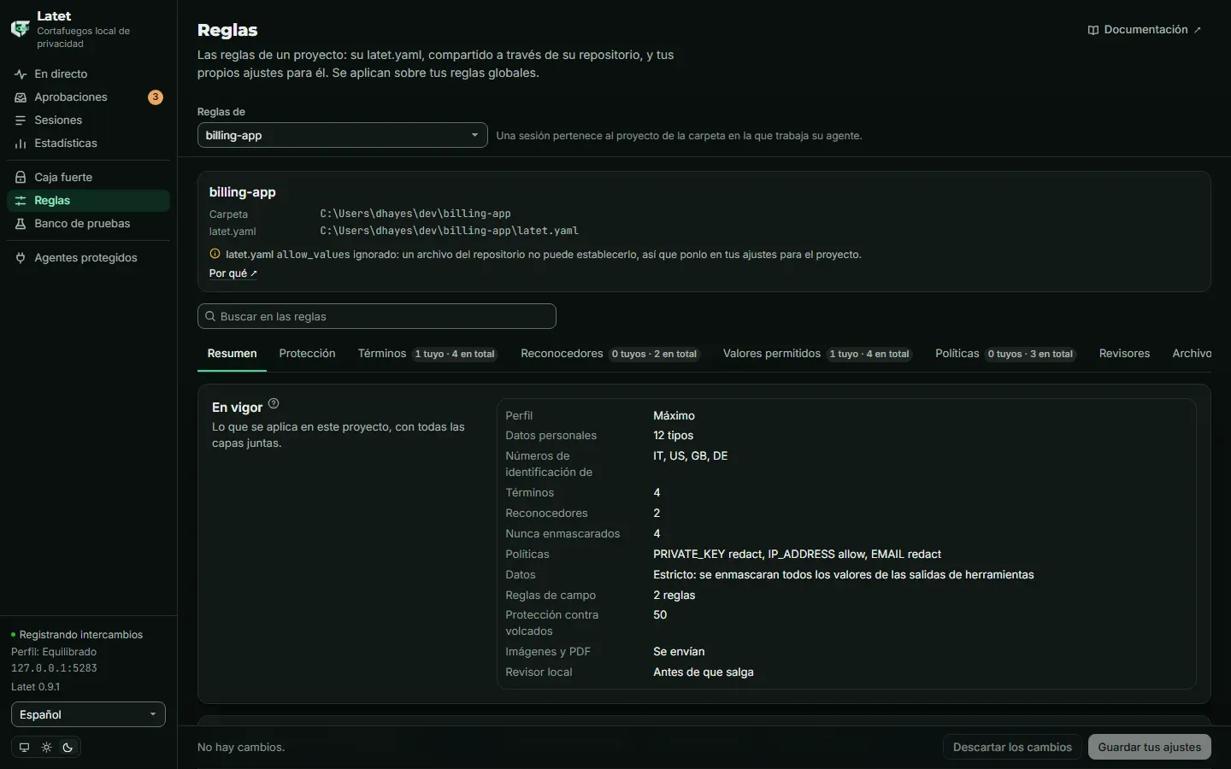Viewport: 1231px width, 769px height.
Task: Click the Descartar los cambios button
Action: [x=1012, y=747]
